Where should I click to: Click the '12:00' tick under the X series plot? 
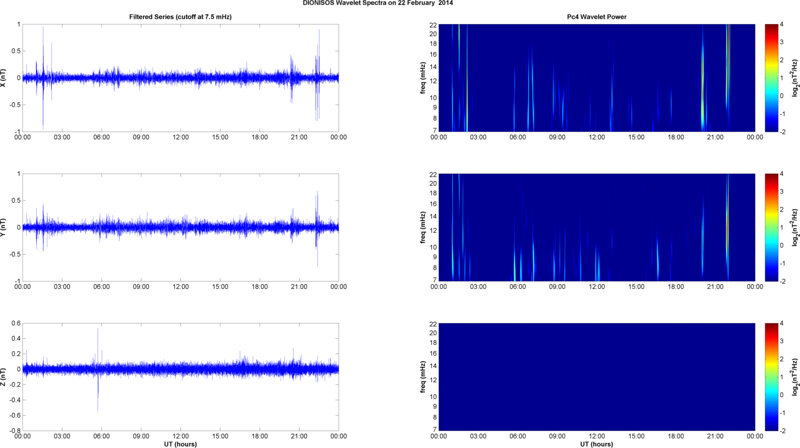pos(180,137)
